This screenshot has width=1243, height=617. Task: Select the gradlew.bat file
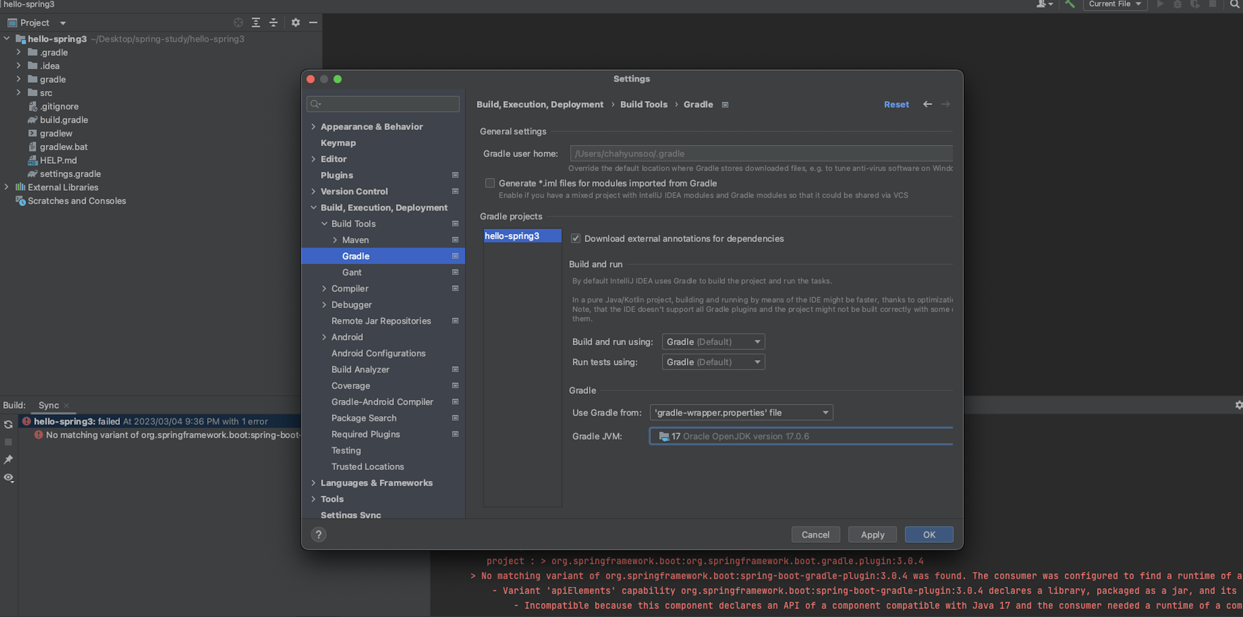(x=63, y=147)
